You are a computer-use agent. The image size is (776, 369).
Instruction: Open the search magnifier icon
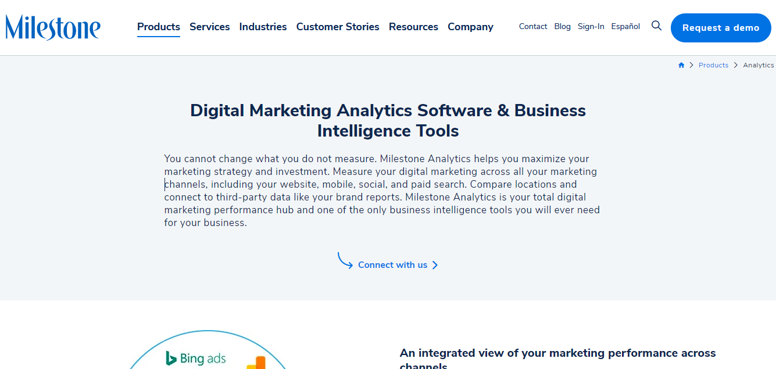656,26
